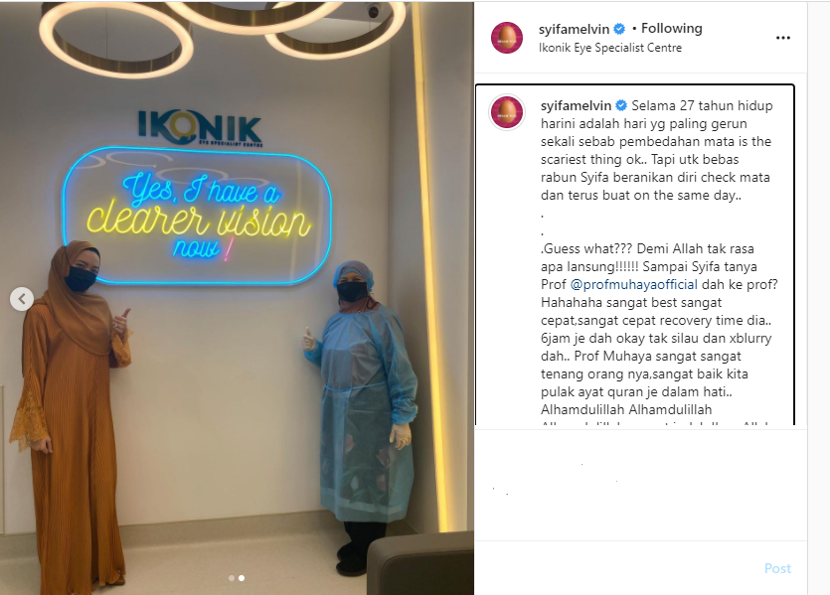Click the syifamelvin username in header

574,29
